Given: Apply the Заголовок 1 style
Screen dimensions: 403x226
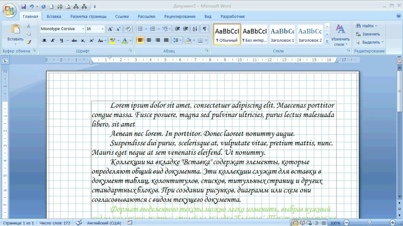Looking at the screenshot, I should (282, 34).
